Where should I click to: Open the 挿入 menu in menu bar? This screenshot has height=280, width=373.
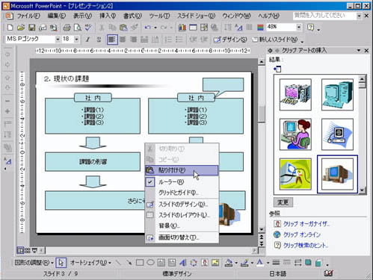coord(108,16)
